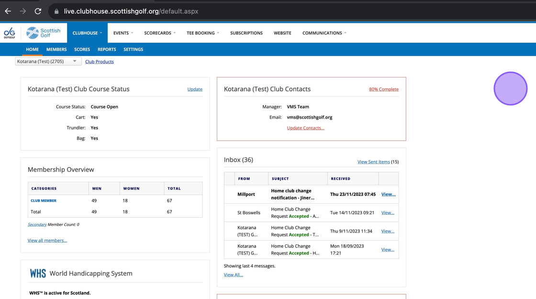
Task: Click the purple circle on the right
Action: (x=510, y=89)
